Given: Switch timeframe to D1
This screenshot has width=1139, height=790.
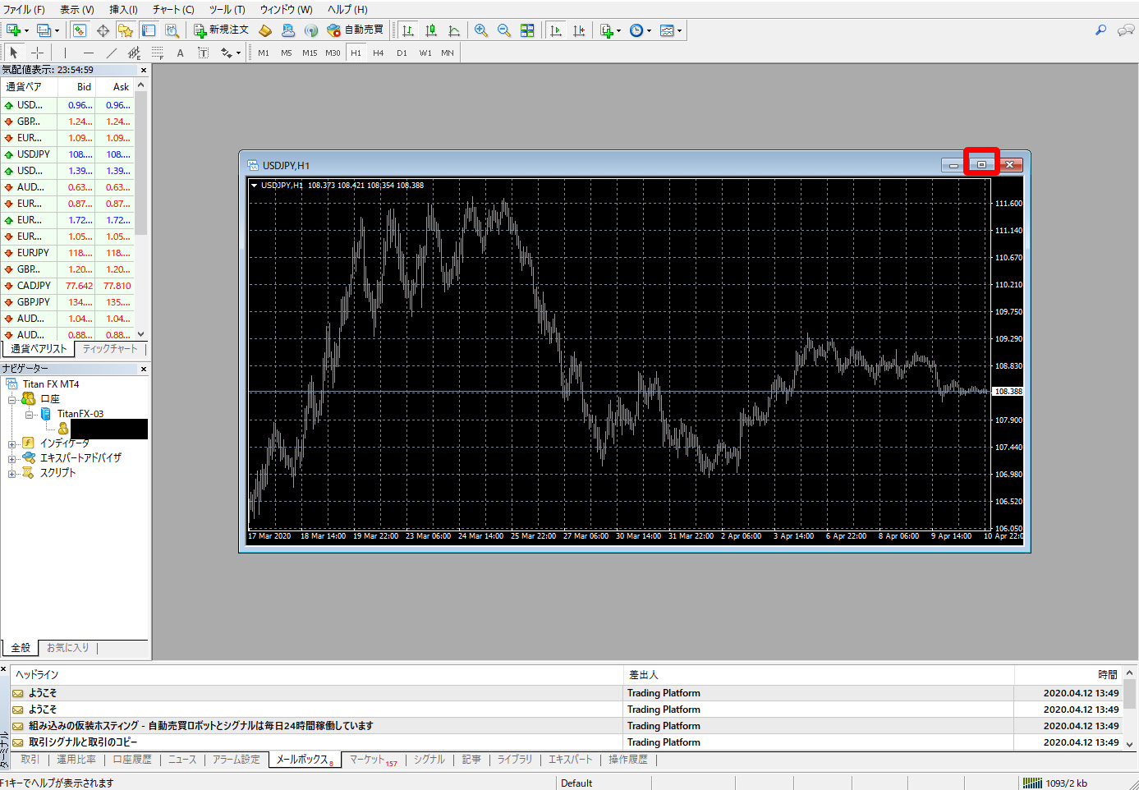Looking at the screenshot, I should [x=402, y=53].
